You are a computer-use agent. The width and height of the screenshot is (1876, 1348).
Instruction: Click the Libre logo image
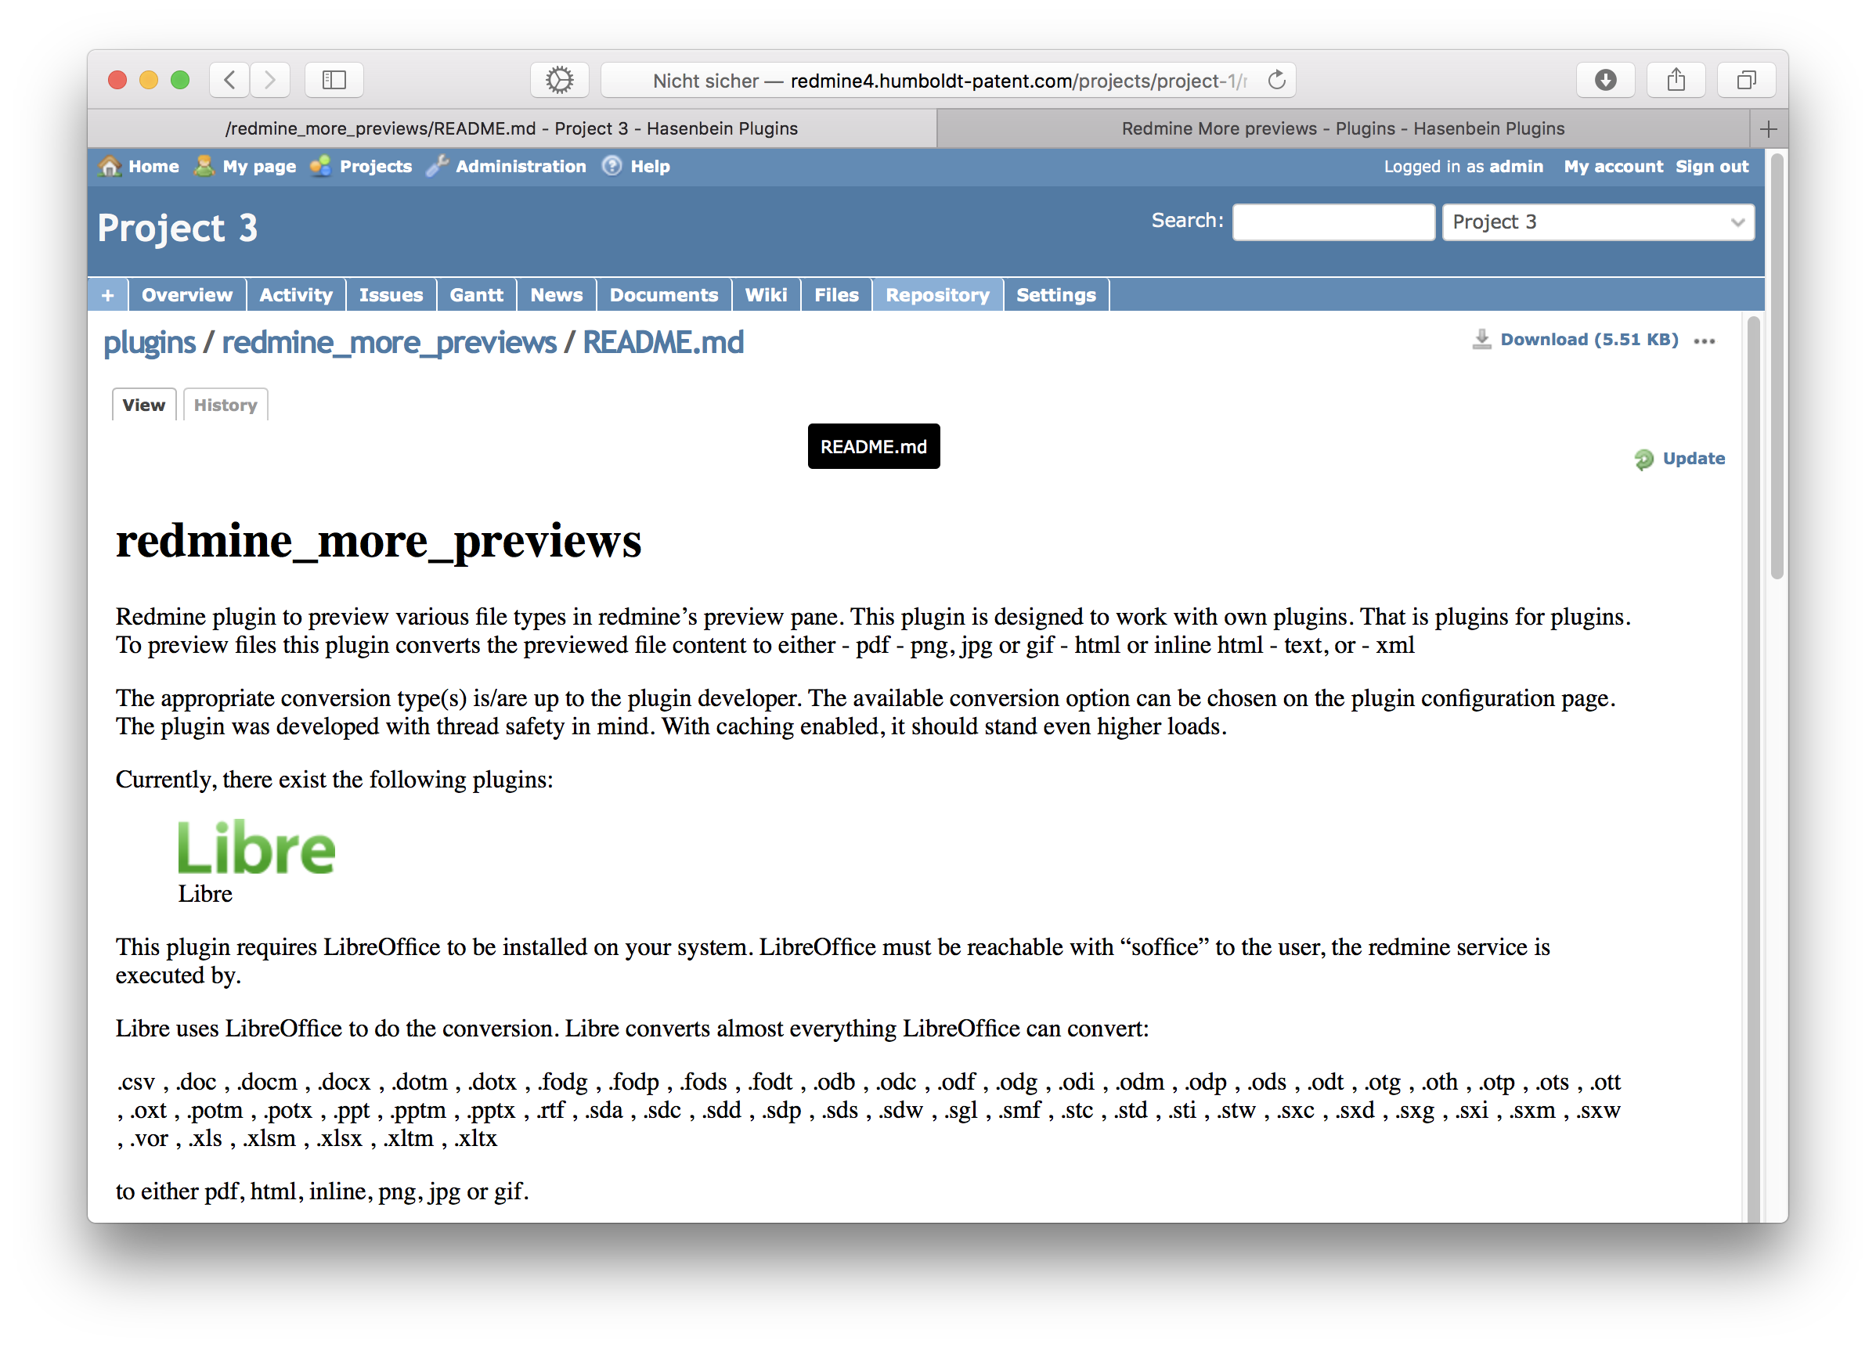(x=256, y=847)
